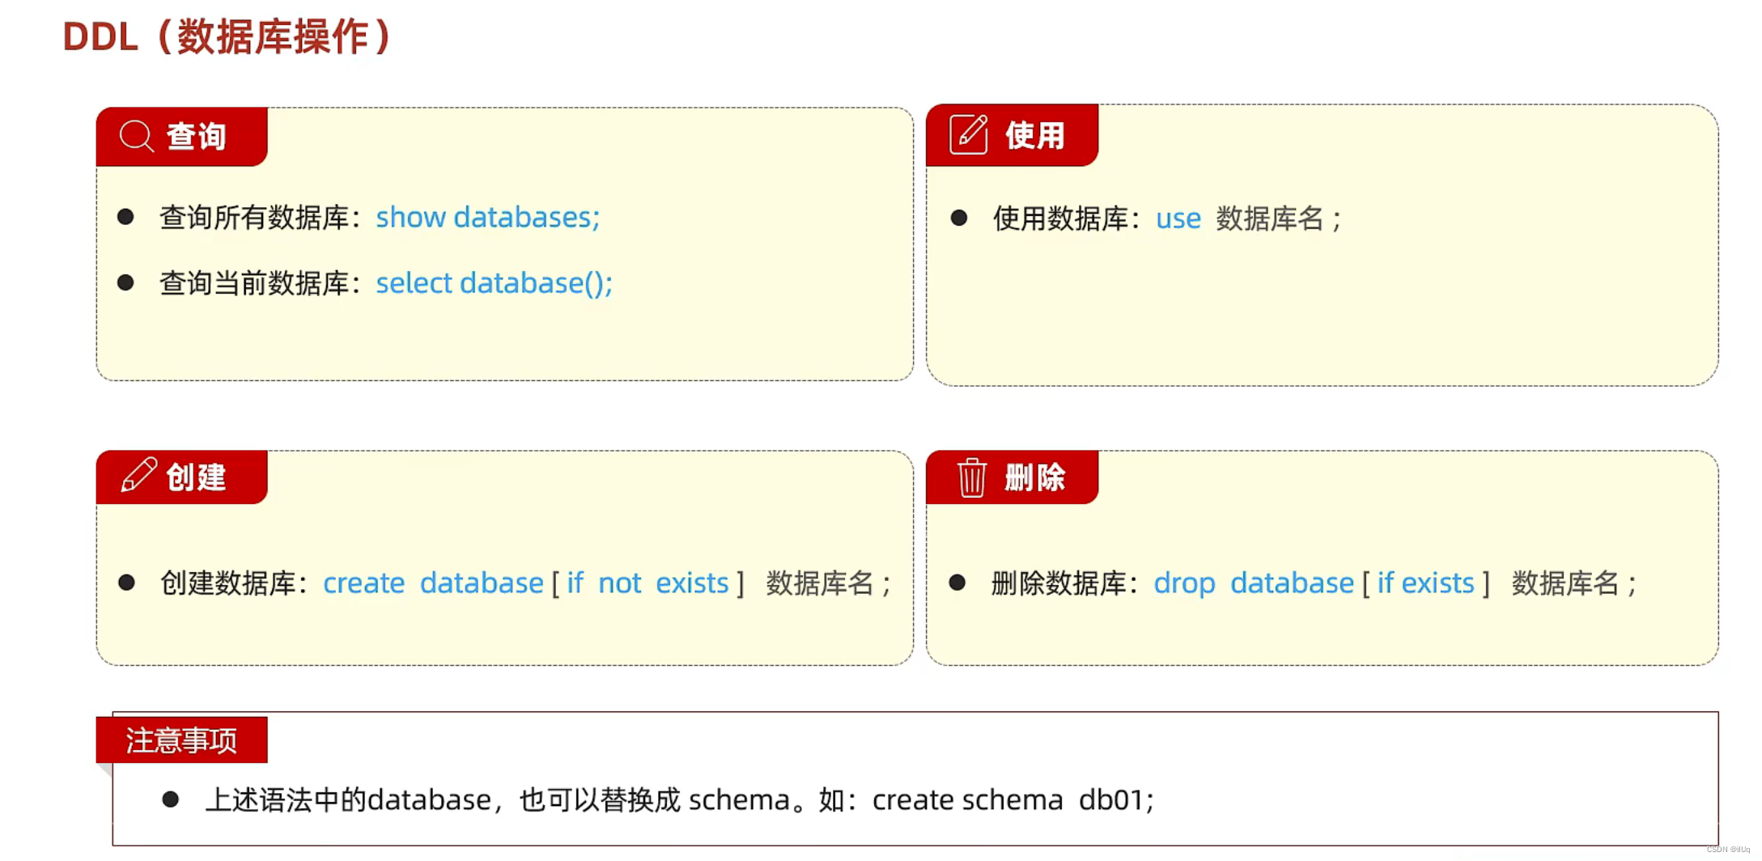Viewport: 1762px width, 861px height.
Task: Select the 创建 section label
Action: (x=197, y=477)
